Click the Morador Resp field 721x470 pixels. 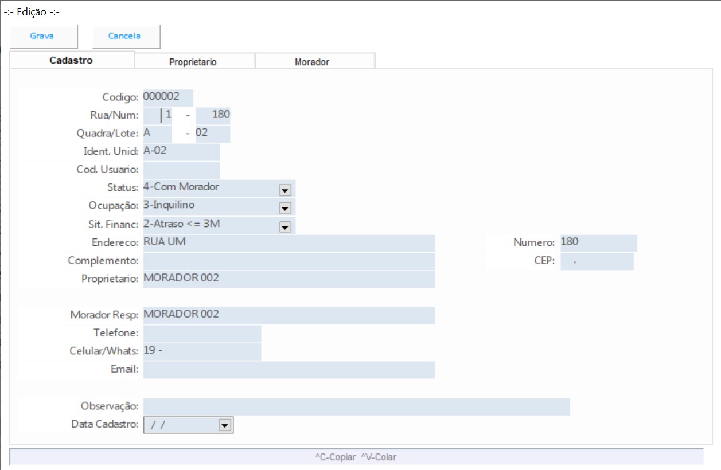289,315
